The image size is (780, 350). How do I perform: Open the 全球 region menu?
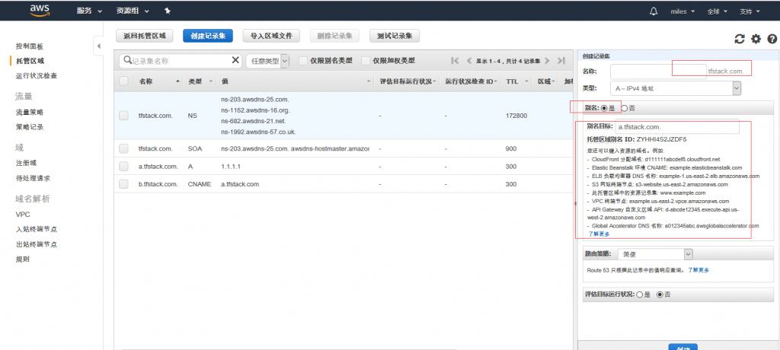click(x=717, y=11)
